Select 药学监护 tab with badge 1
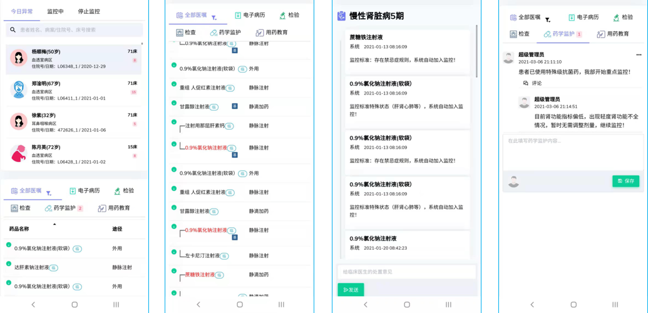 coord(563,34)
